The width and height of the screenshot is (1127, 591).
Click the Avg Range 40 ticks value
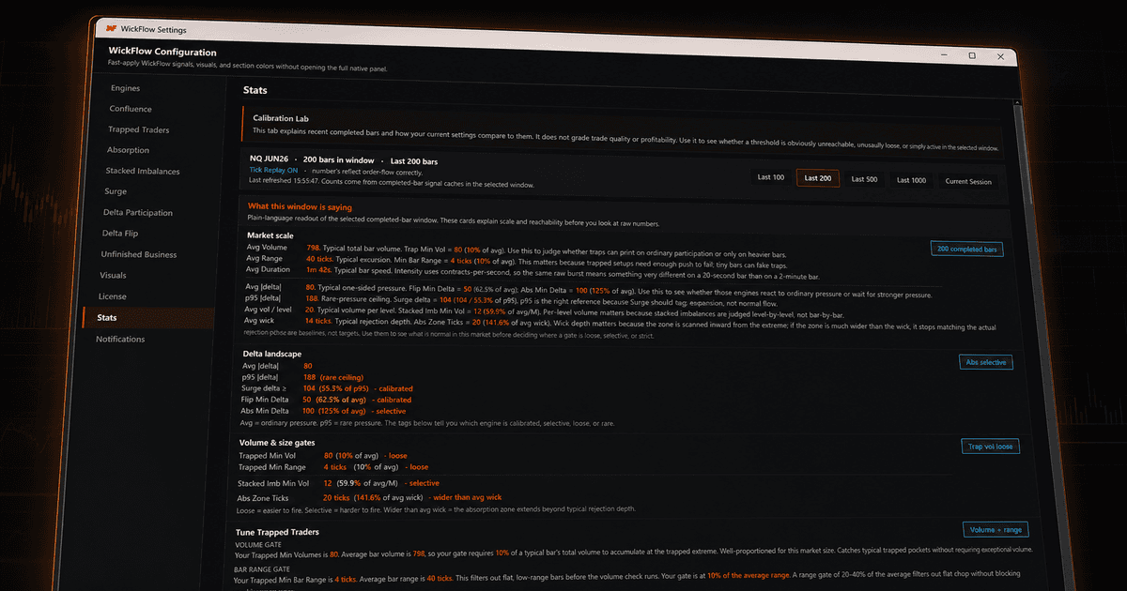click(319, 258)
